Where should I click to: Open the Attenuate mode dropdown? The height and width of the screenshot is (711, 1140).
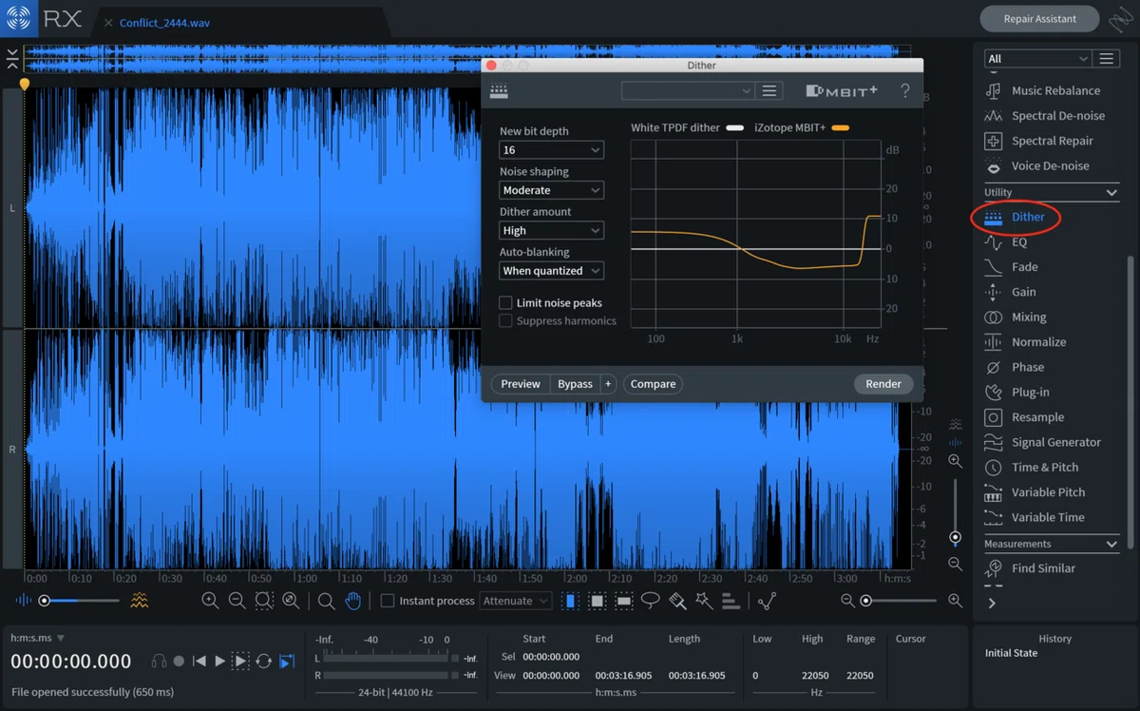[x=515, y=601]
